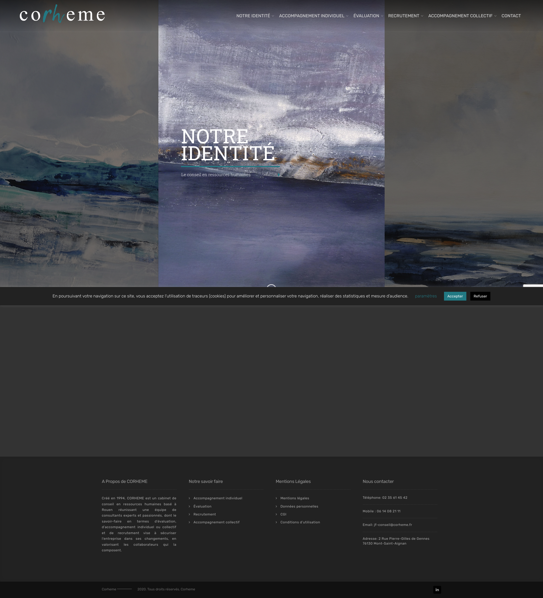Open the Évaluation nav item
The width and height of the screenshot is (543, 598).
pos(366,16)
